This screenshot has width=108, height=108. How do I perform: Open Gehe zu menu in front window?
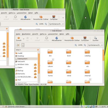43,34
